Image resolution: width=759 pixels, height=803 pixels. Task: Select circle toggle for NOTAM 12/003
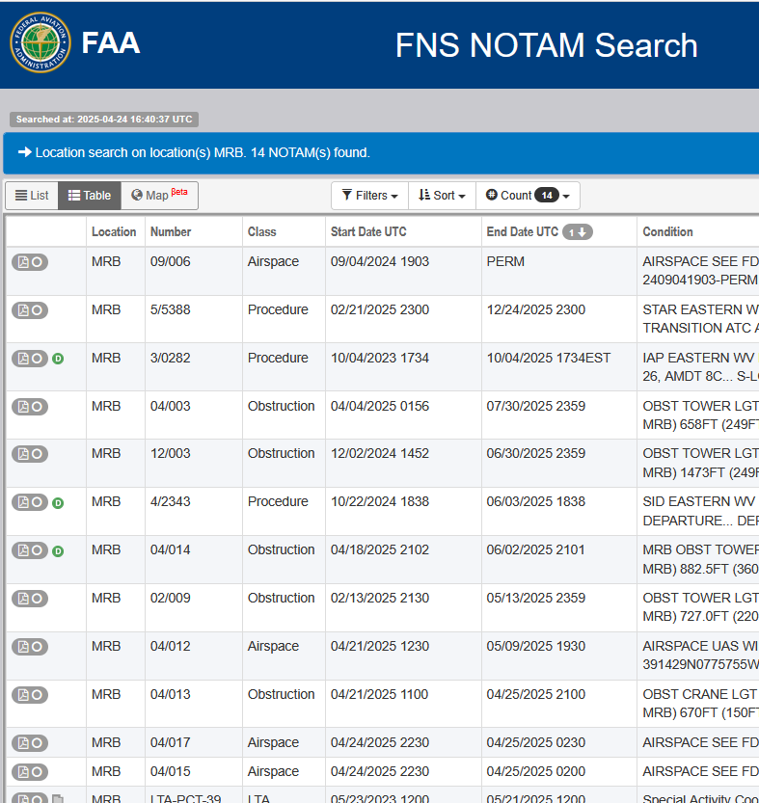point(37,454)
